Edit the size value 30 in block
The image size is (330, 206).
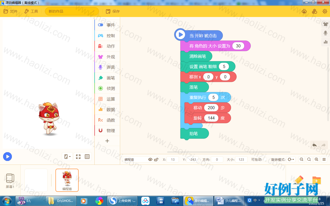coord(238,46)
